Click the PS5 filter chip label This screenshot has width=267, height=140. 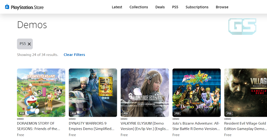[x=23, y=44]
